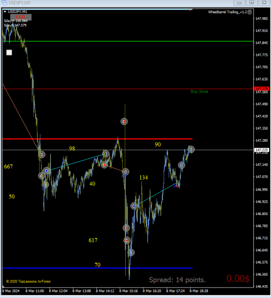Maximize the USDJPY,M1 chart window
The height and width of the screenshot is (298, 271).
(251, 3)
